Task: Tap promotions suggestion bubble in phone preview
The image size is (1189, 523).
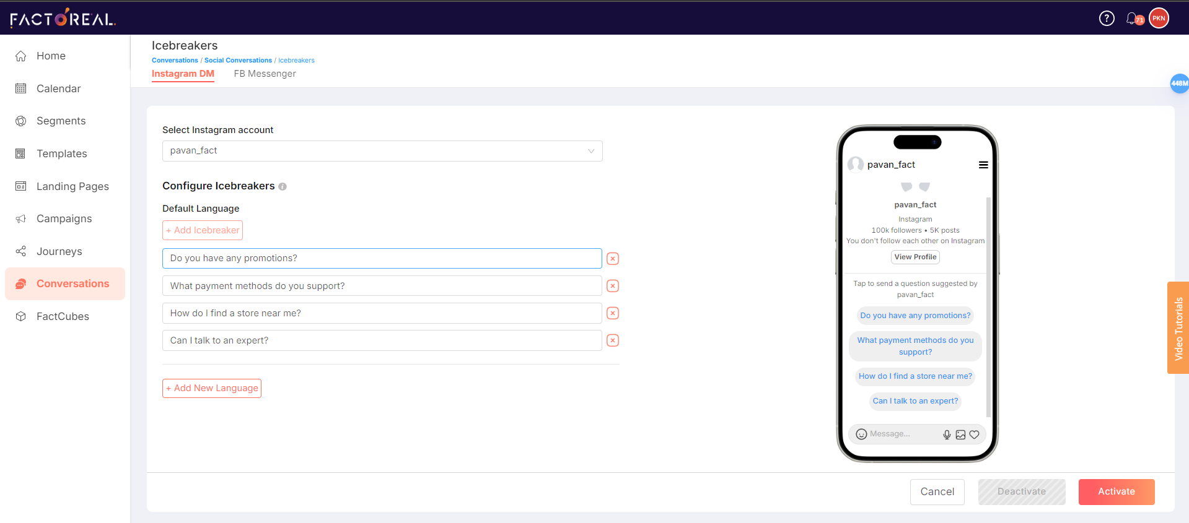Action: [x=915, y=316]
